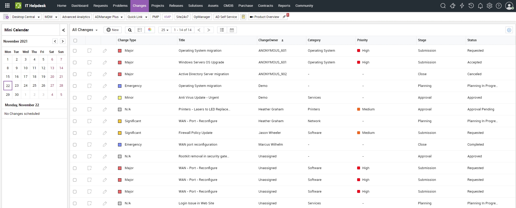
Task: Click the New change button
Action: 113,30
